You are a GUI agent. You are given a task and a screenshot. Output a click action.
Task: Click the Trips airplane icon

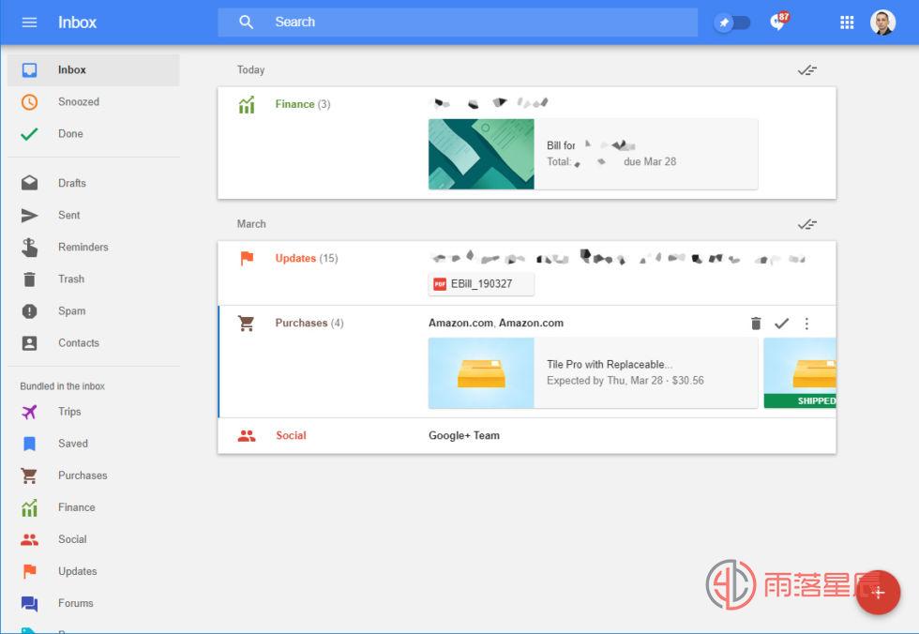click(29, 412)
